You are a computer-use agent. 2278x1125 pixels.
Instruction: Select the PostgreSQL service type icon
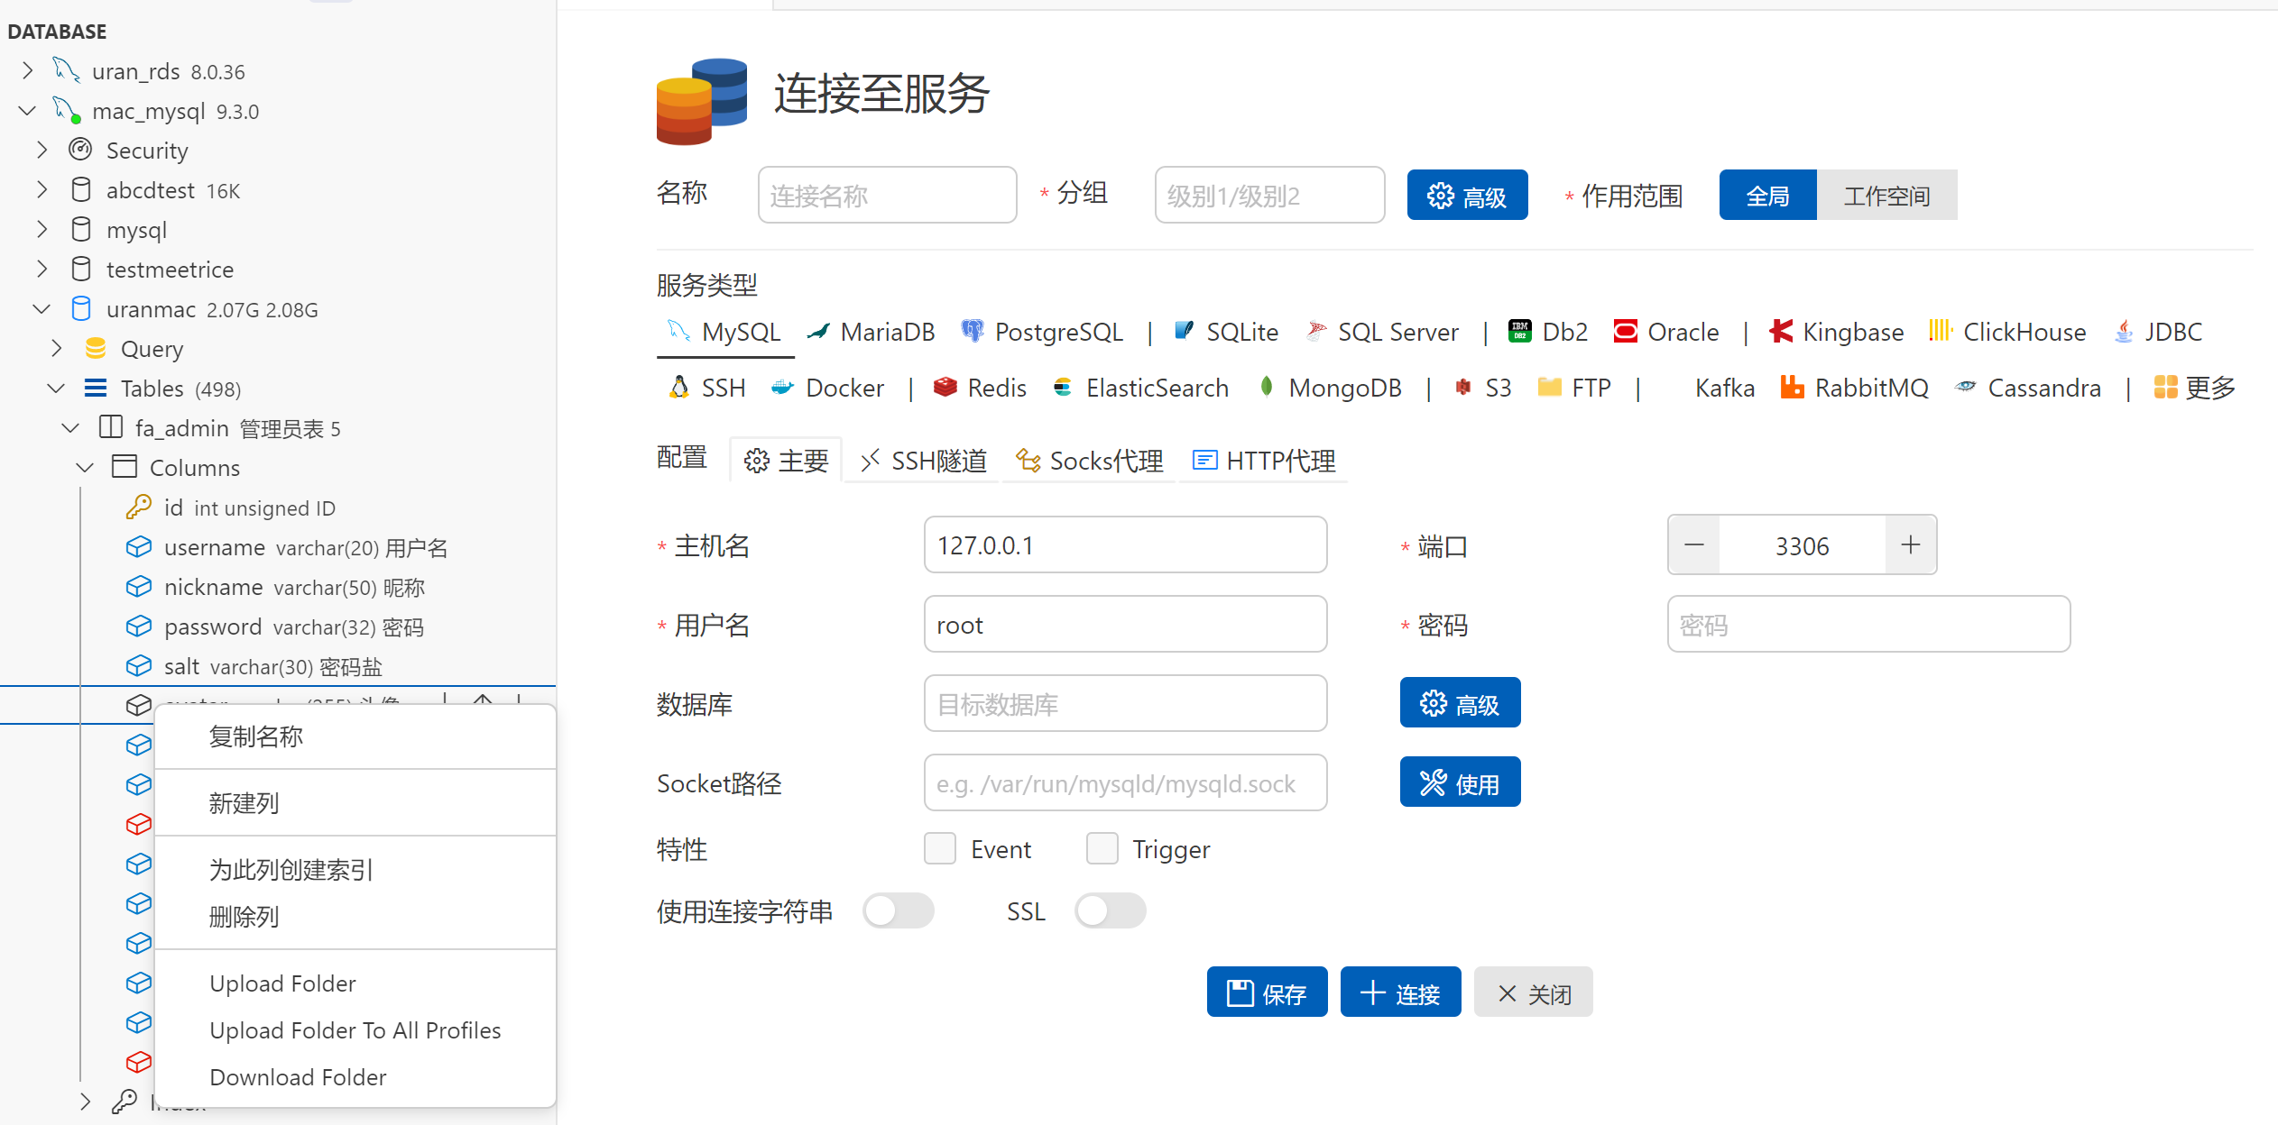(x=972, y=332)
